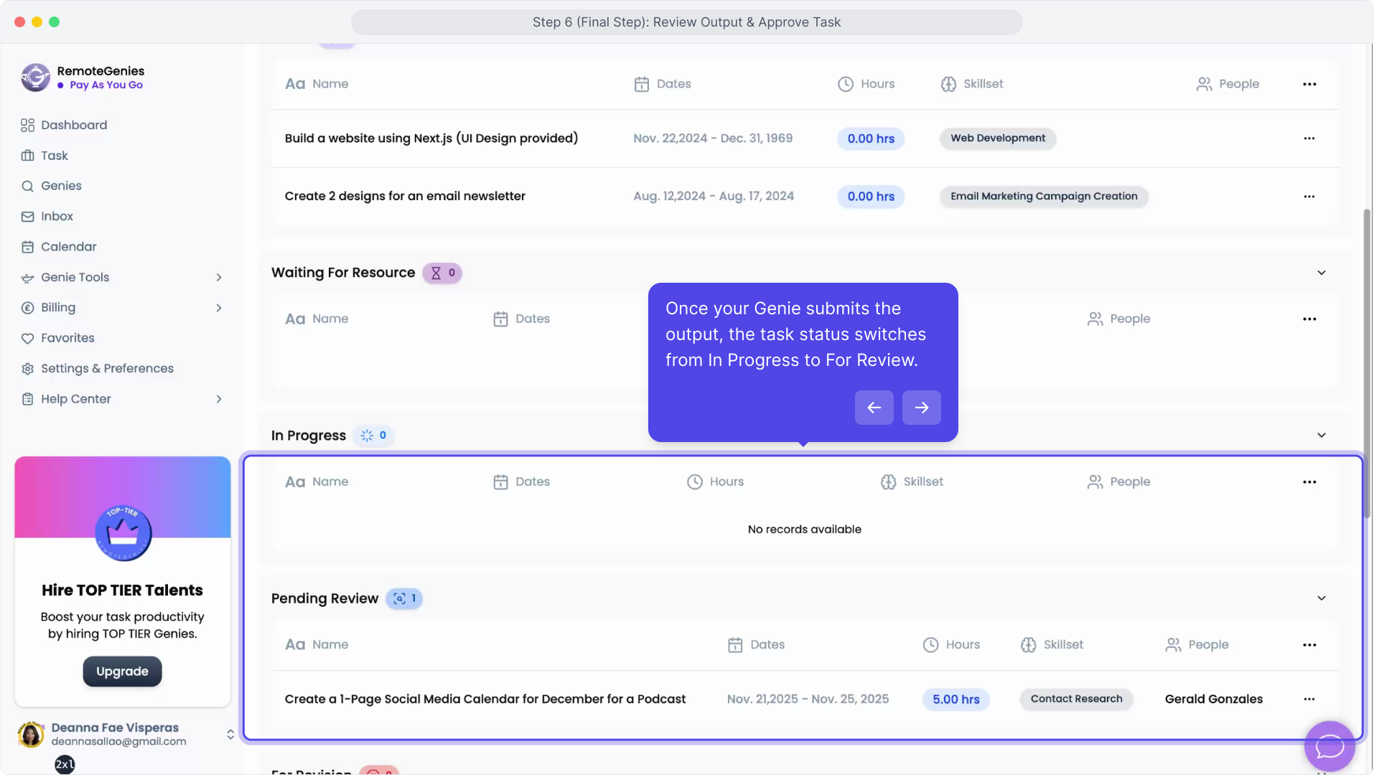Click the 5.00 hrs badge

(956, 700)
